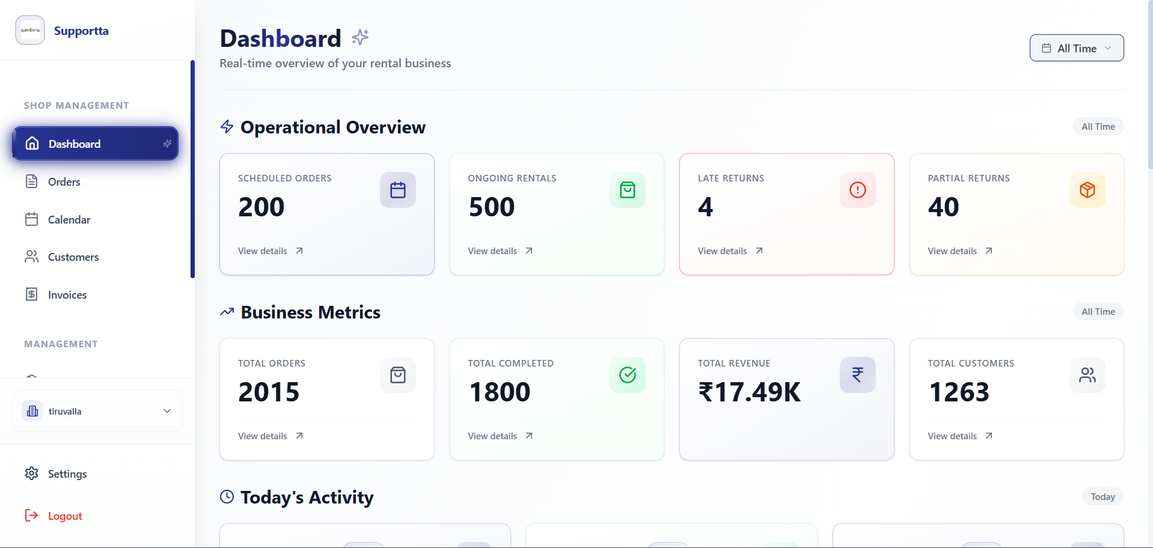Screen dimensions: 1153x548
Task: Log out using the Logout link
Action: point(64,516)
